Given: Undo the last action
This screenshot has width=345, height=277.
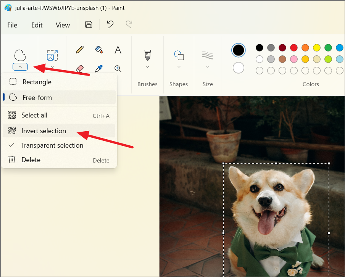Looking at the screenshot, I should tap(110, 25).
